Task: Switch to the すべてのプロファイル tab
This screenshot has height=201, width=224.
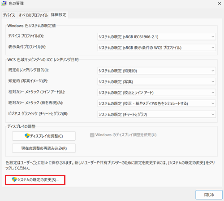Action: coord(33,15)
